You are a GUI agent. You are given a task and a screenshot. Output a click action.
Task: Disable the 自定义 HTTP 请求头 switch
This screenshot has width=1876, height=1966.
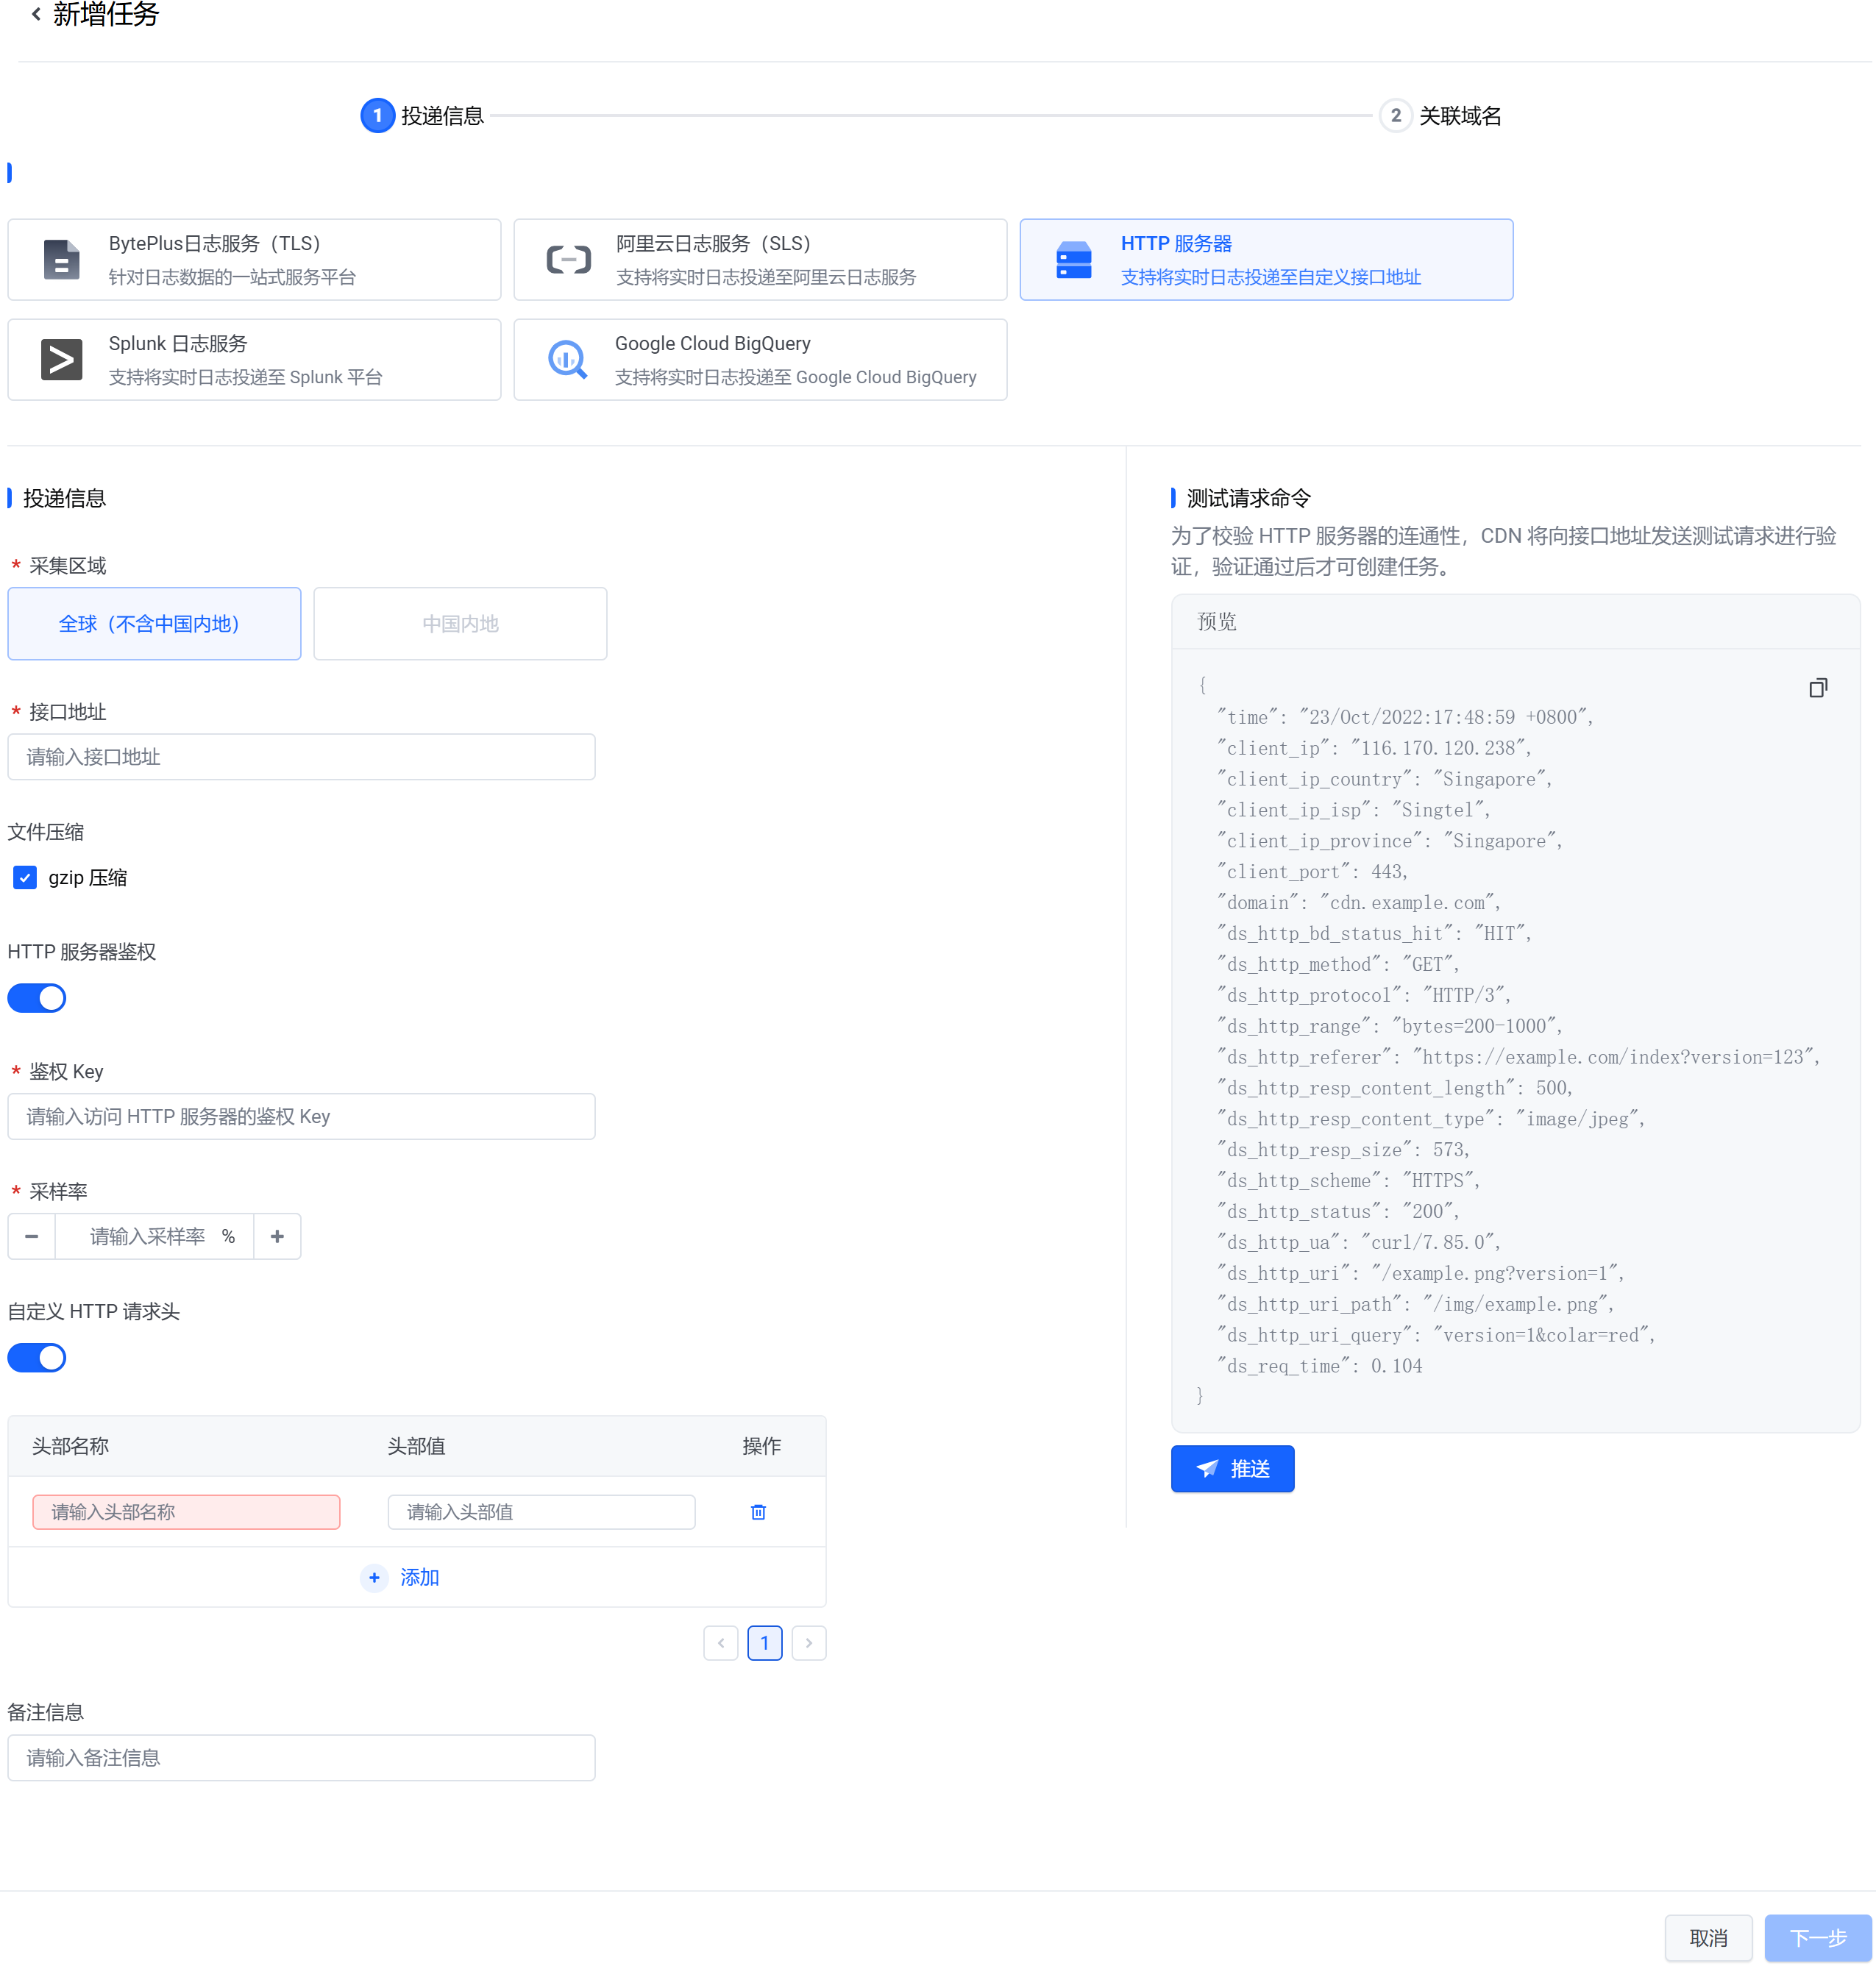pyautogui.click(x=37, y=1357)
